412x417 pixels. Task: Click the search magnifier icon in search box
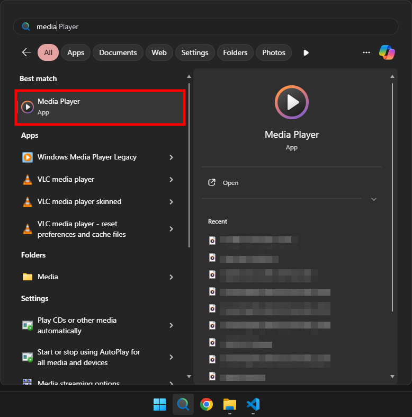point(26,26)
